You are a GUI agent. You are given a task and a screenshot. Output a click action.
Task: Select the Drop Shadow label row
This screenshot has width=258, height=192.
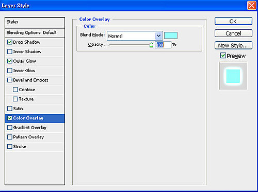35,42
